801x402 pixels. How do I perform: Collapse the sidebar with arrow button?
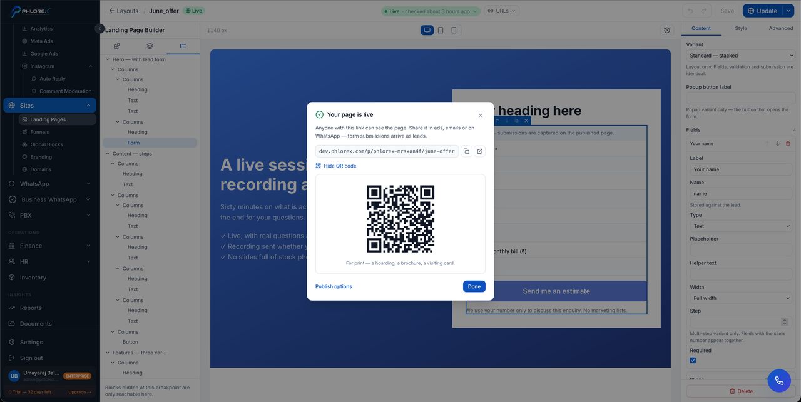(x=99, y=28)
